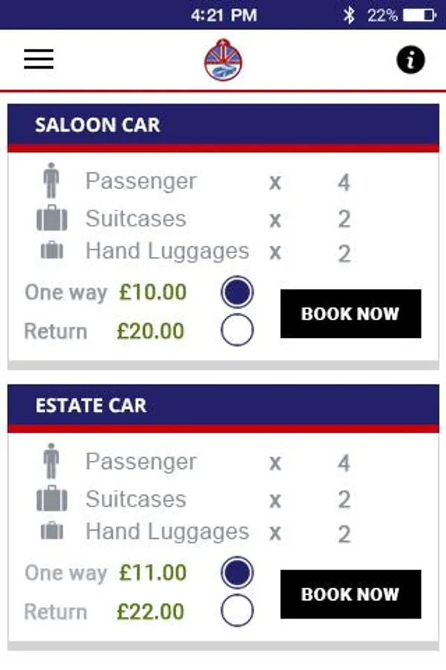Image resolution: width=446 pixels, height=670 pixels.
Task: Select Return for Estate Car
Action: click(x=237, y=611)
